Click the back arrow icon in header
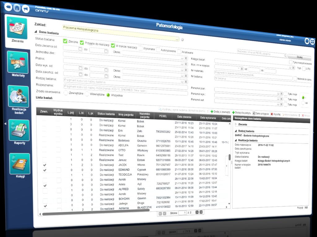The height and width of the screenshot is (237, 317). pyautogui.click(x=8, y=7)
